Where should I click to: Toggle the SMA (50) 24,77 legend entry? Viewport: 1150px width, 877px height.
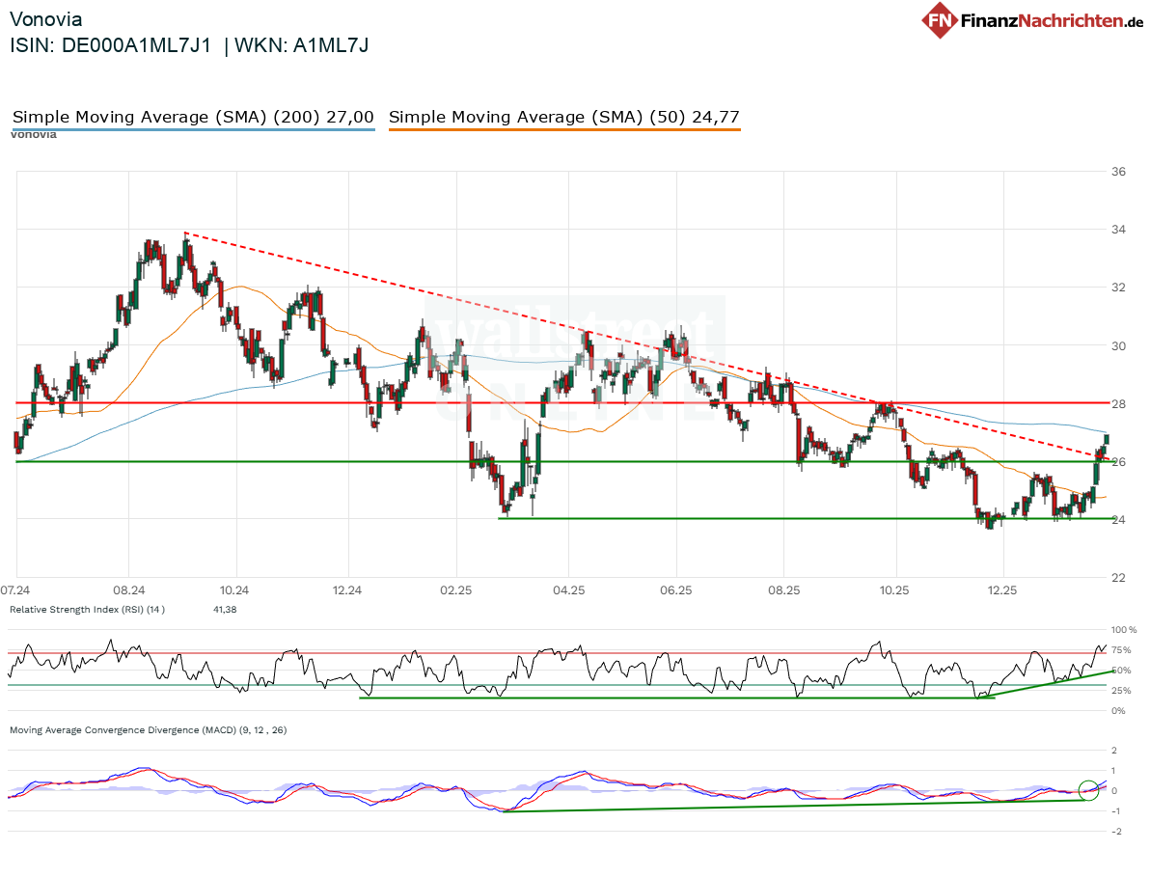coord(564,118)
